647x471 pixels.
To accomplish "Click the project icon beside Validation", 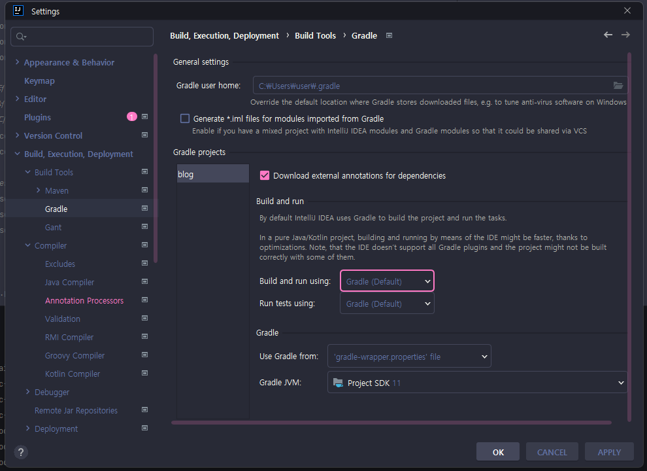I will [145, 318].
